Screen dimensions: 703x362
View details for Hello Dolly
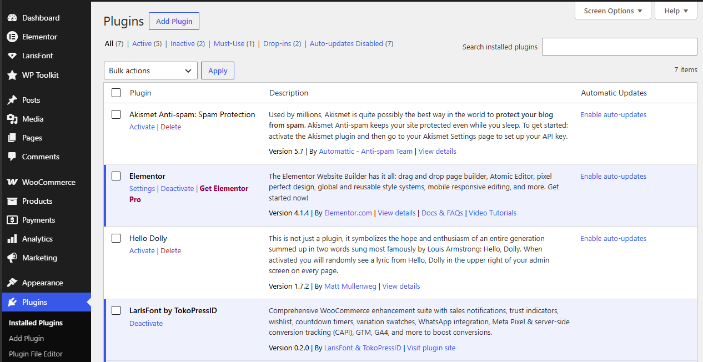coord(401,286)
